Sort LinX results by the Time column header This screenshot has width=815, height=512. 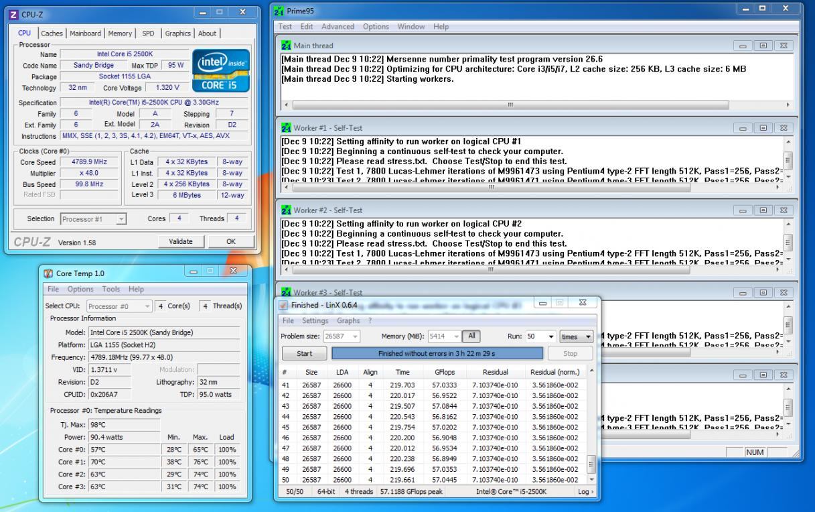click(x=402, y=372)
